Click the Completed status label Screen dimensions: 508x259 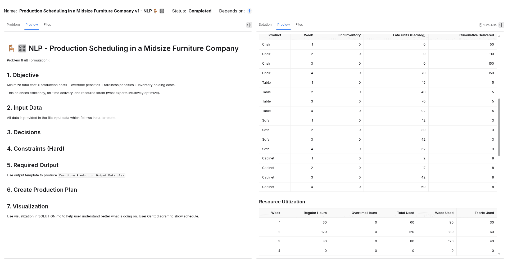(200, 11)
